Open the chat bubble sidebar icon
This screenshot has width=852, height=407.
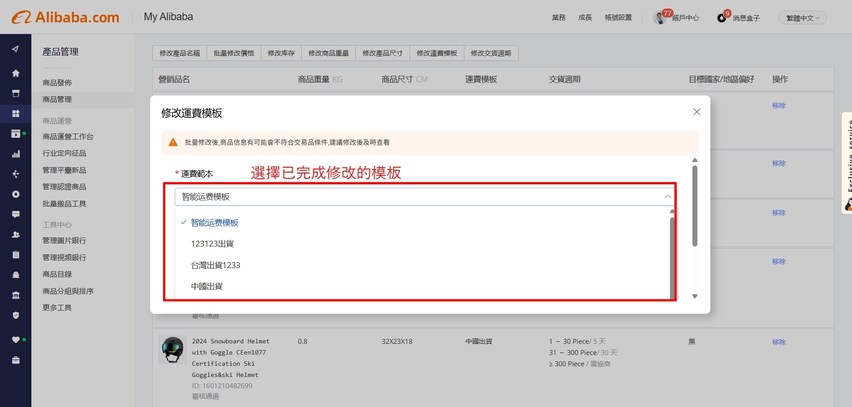(16, 214)
